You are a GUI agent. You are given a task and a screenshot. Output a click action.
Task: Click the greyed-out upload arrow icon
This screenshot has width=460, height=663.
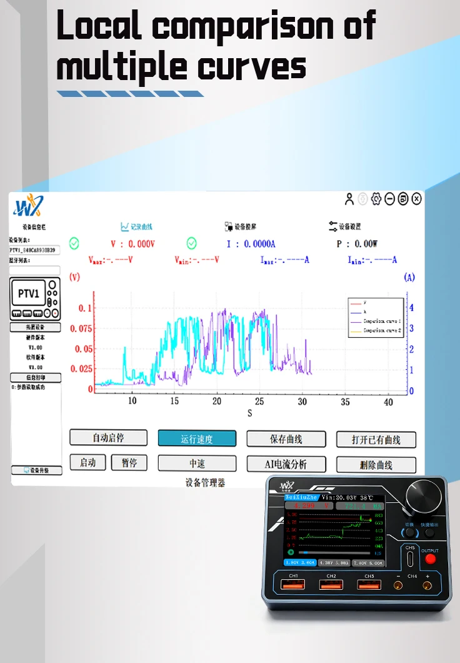coord(363,199)
